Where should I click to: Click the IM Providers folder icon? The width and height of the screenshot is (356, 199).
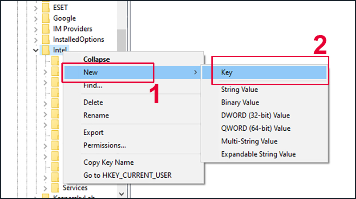(x=45, y=29)
